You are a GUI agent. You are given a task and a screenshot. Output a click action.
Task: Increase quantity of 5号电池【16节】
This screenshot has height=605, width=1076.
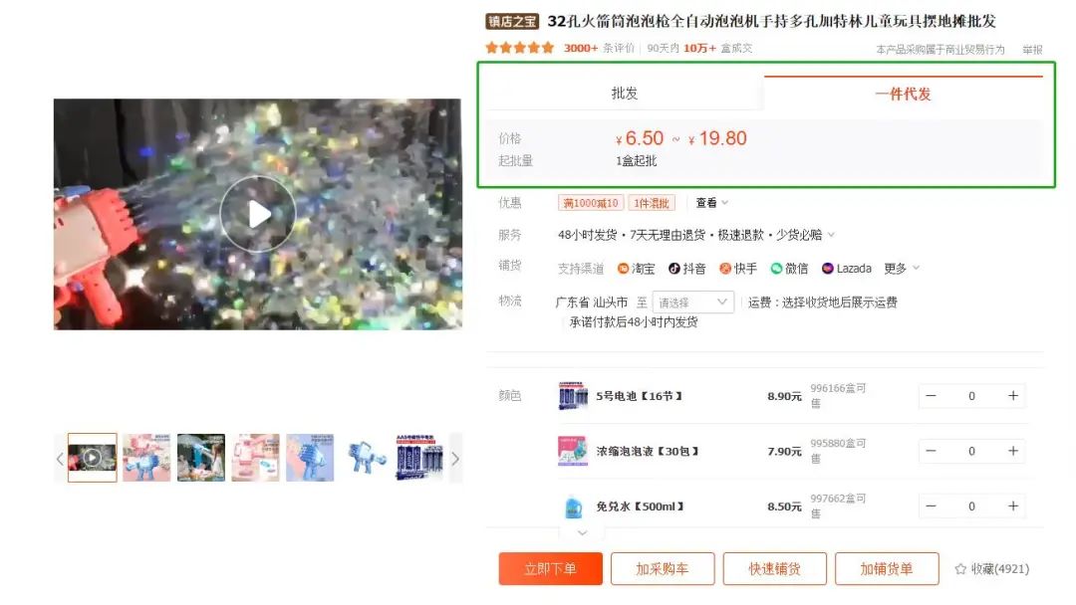[1013, 396]
